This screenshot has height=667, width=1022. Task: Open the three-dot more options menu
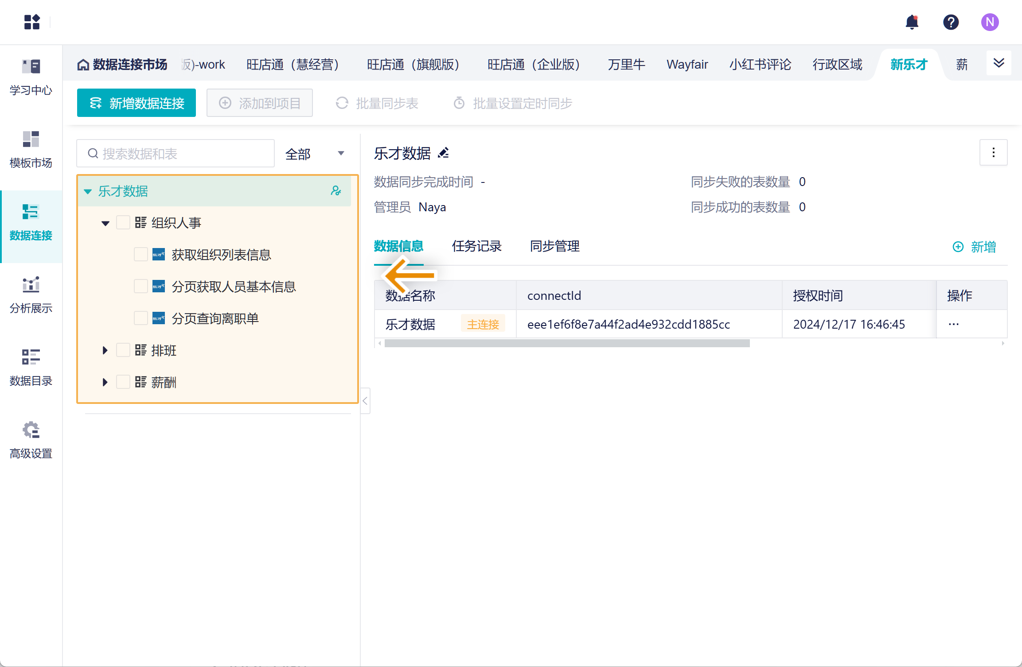point(993,153)
